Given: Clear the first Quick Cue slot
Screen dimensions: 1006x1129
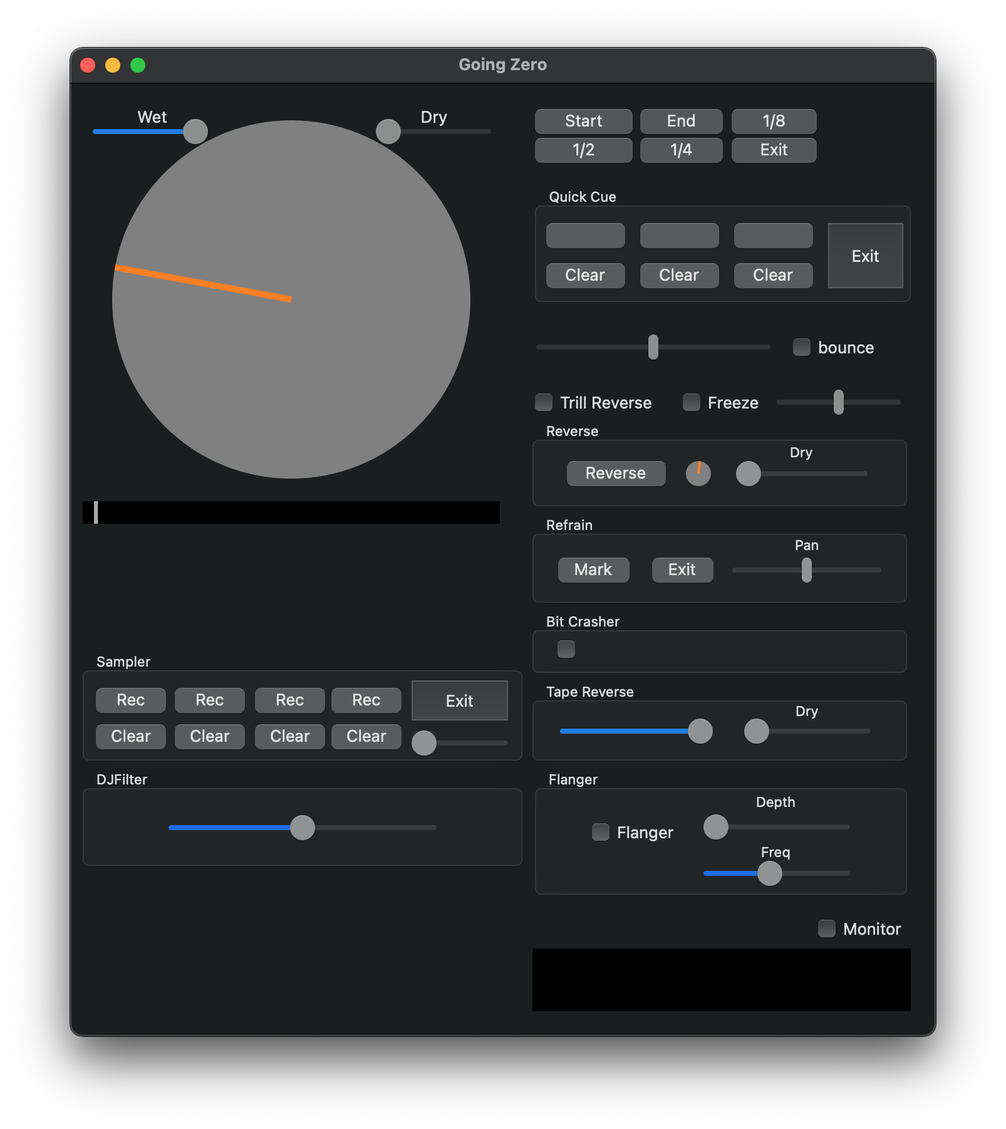Looking at the screenshot, I should point(584,275).
